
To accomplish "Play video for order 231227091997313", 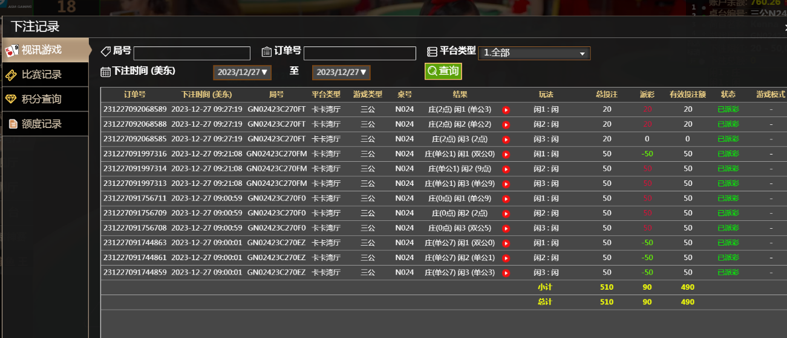I will click(506, 184).
